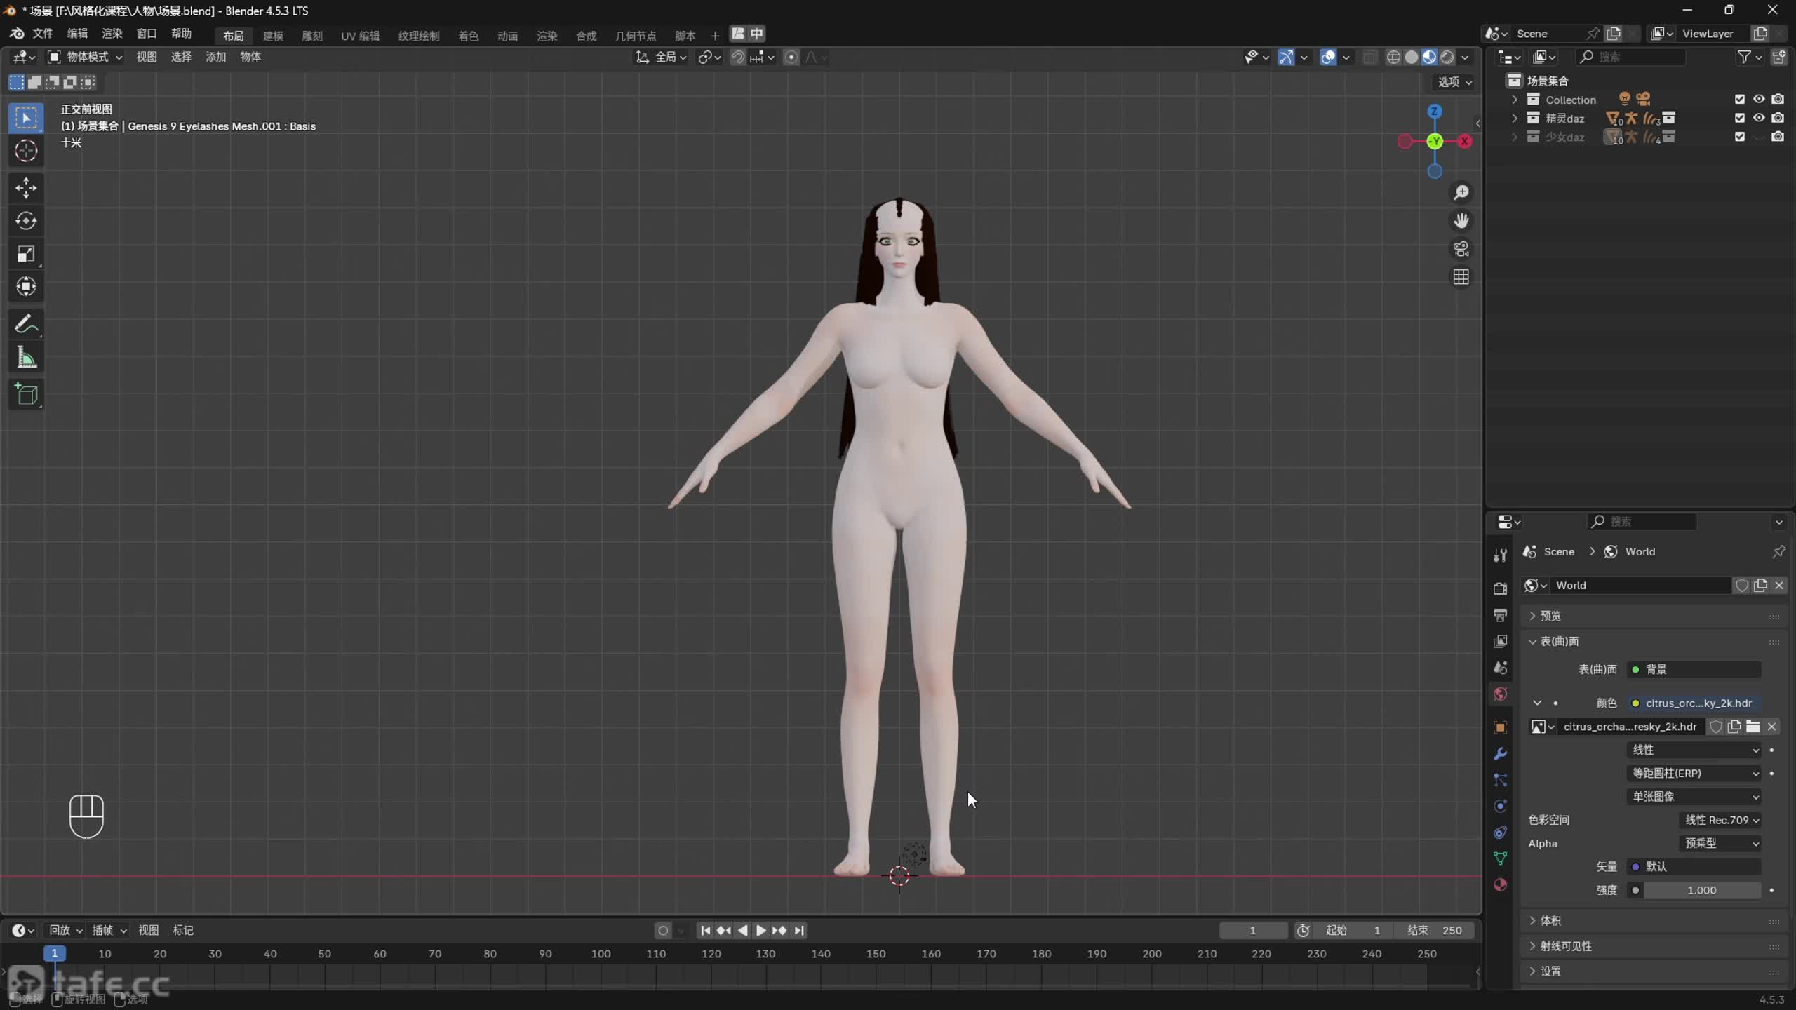The image size is (1796, 1010).
Task: Toggle render camera for 少女daz collection
Action: pyautogui.click(x=1777, y=137)
